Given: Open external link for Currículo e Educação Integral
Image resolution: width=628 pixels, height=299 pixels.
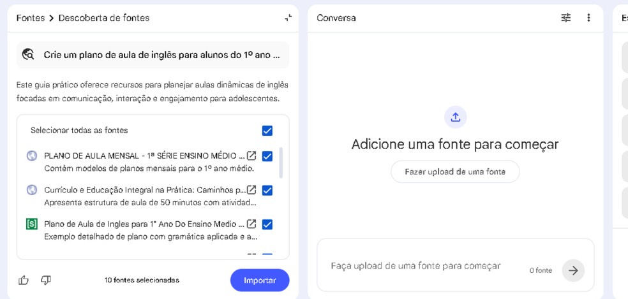Looking at the screenshot, I should pyautogui.click(x=251, y=190).
